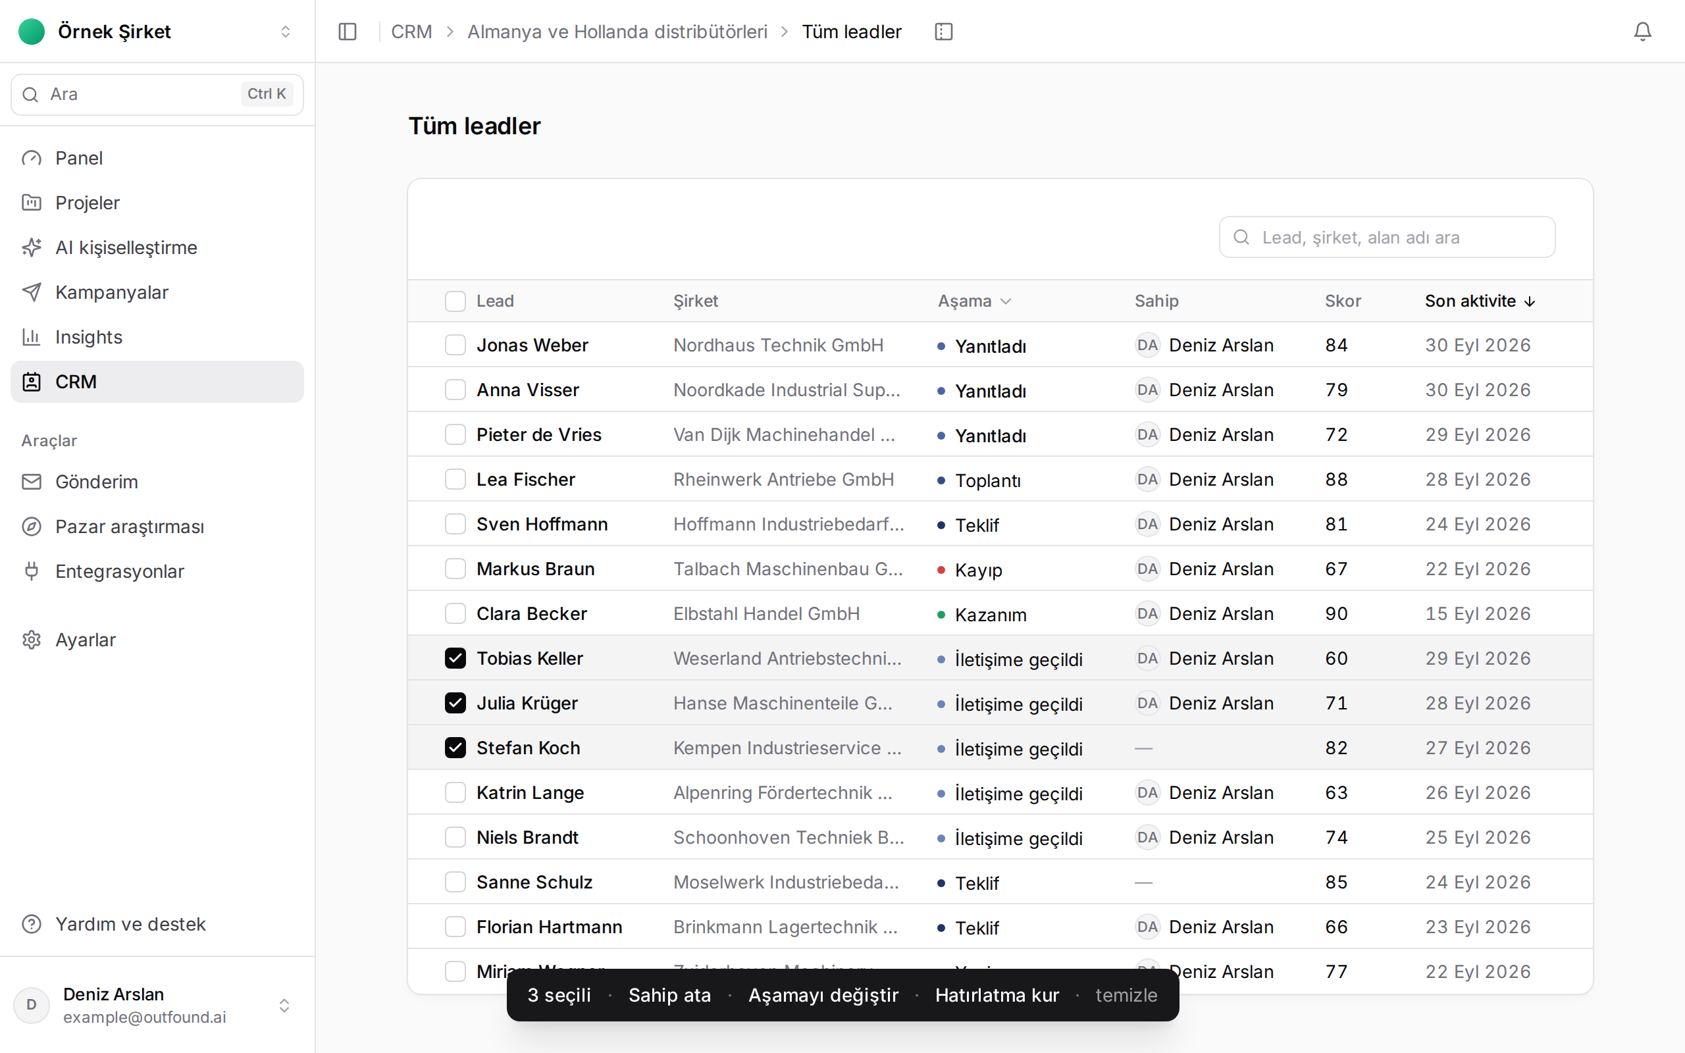Click the layout icon beside Tüm leadler breadcrumb
Screen dimensions: 1685x1053
tap(943, 32)
